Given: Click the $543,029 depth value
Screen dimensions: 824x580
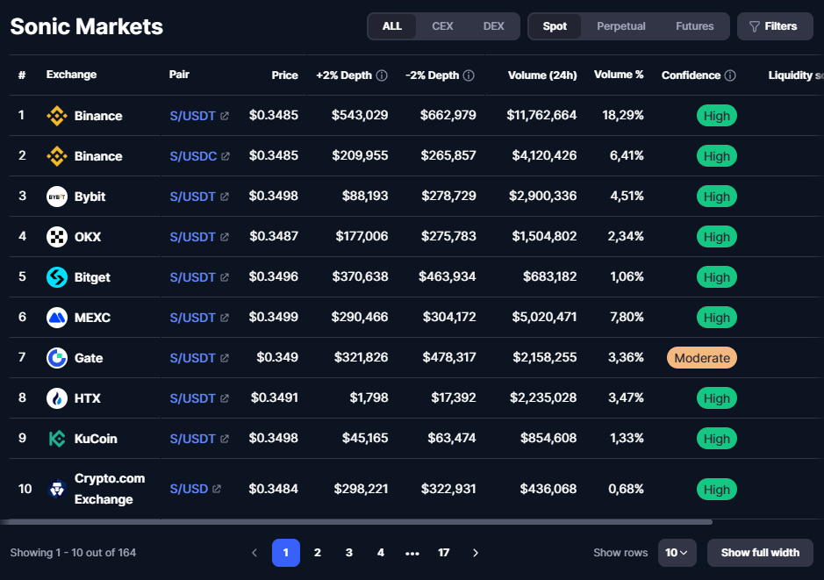Looking at the screenshot, I should click(x=360, y=115).
